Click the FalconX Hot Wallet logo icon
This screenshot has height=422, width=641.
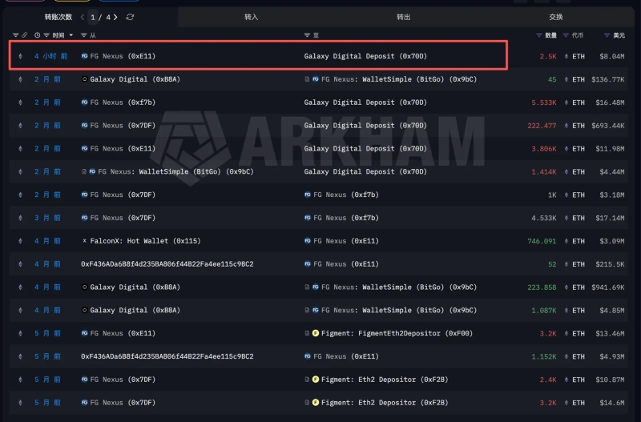coord(85,241)
